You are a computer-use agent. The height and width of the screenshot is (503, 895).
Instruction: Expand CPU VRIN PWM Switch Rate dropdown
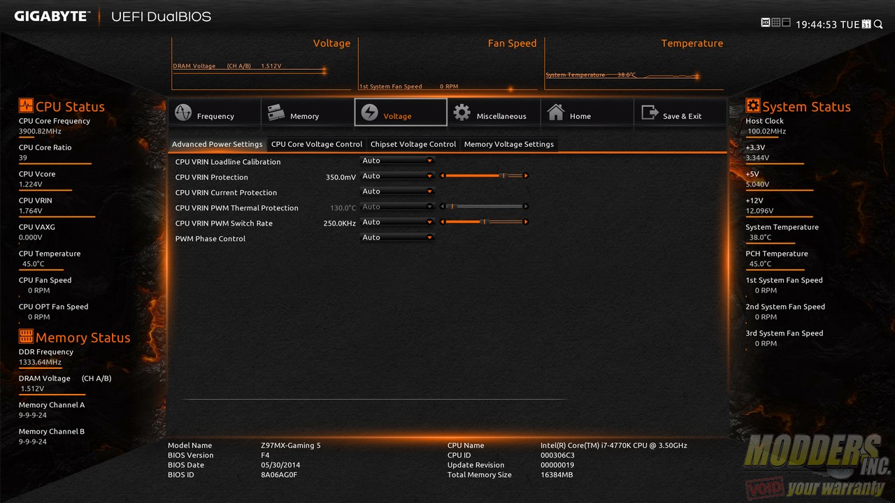click(x=397, y=222)
